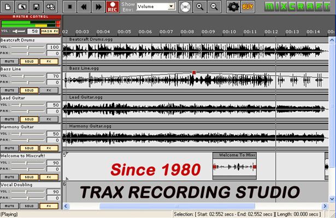Screen dimensions: 336x218
Task: Solo the Lead Guitar track
Action: pos(29,119)
